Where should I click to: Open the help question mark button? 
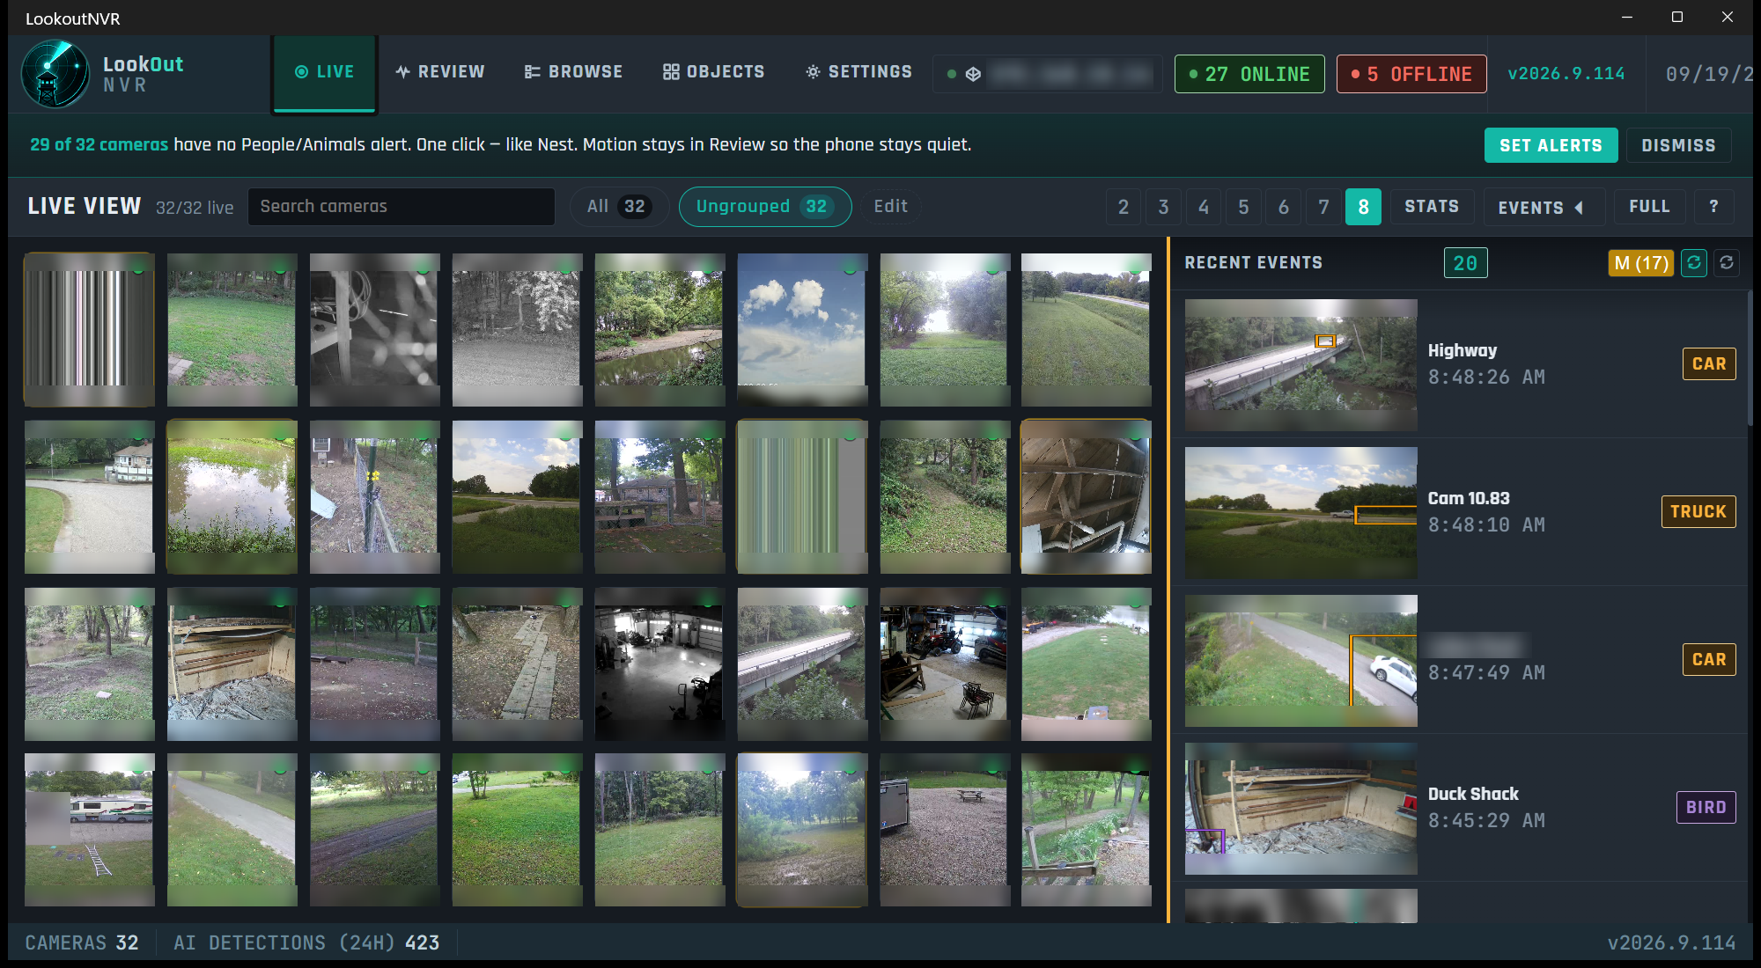click(1713, 207)
